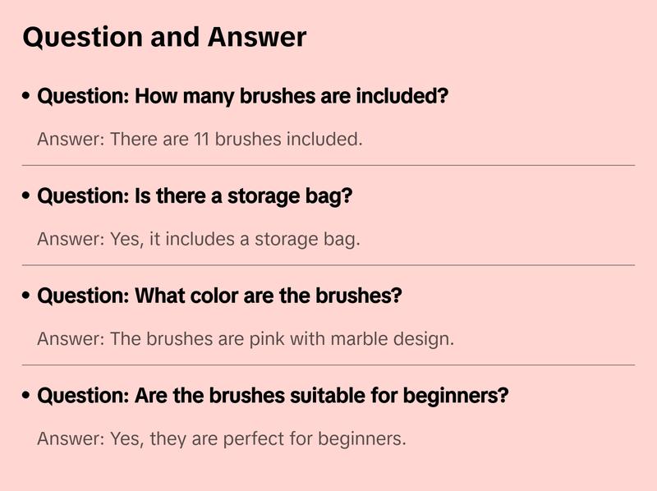Click the answer mentioning pink marble design
This screenshot has width=657, height=491.
(x=246, y=339)
